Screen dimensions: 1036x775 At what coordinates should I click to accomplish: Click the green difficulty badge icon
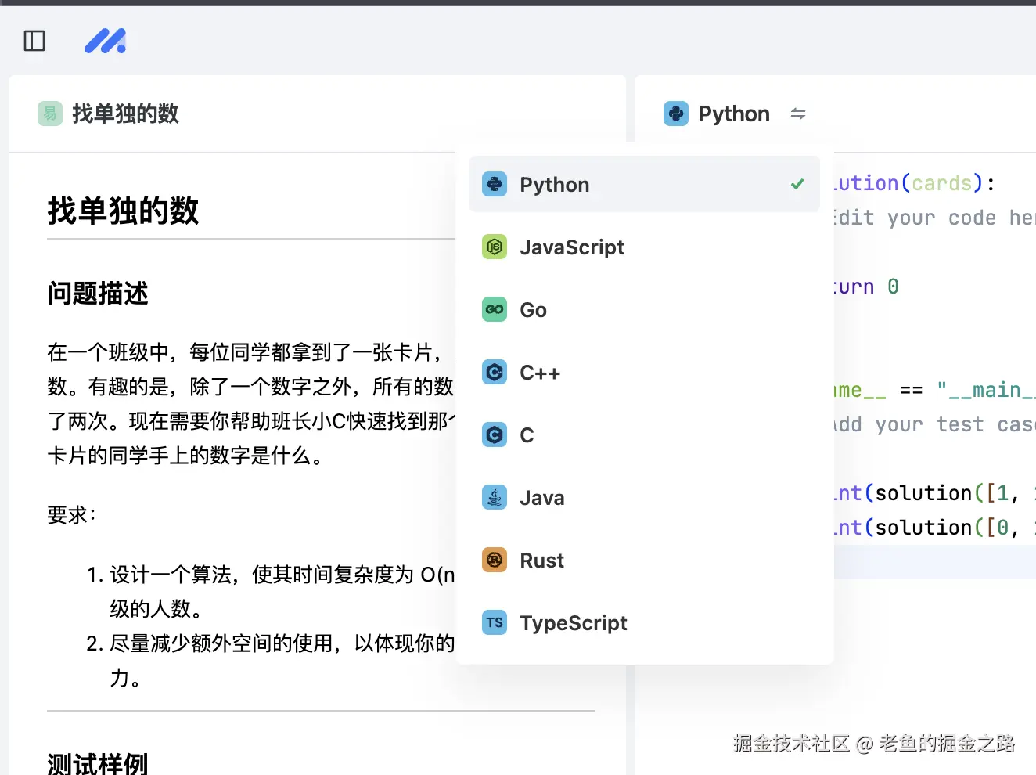point(50,114)
